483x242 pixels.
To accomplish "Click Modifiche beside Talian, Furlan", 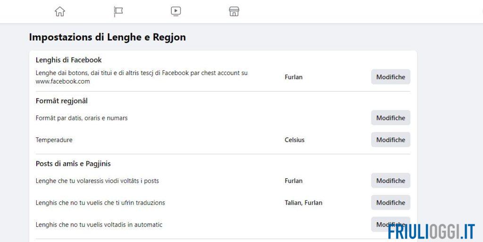I will pos(391,202).
